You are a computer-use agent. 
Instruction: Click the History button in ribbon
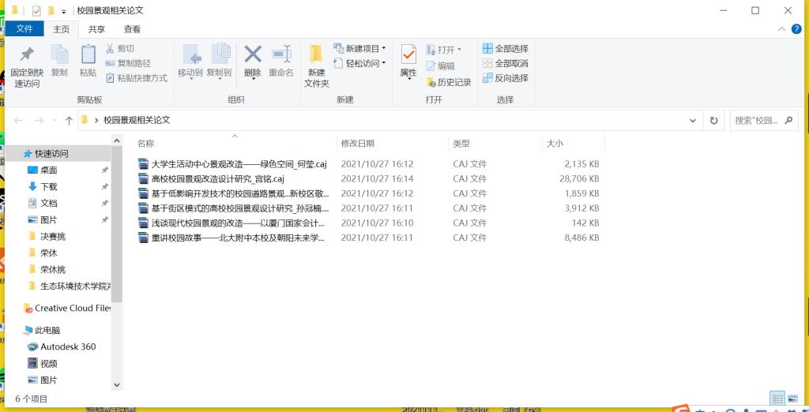click(x=449, y=82)
